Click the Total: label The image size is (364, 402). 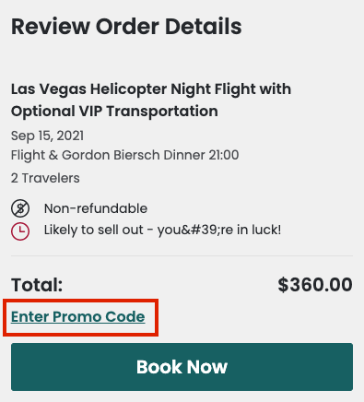(37, 285)
